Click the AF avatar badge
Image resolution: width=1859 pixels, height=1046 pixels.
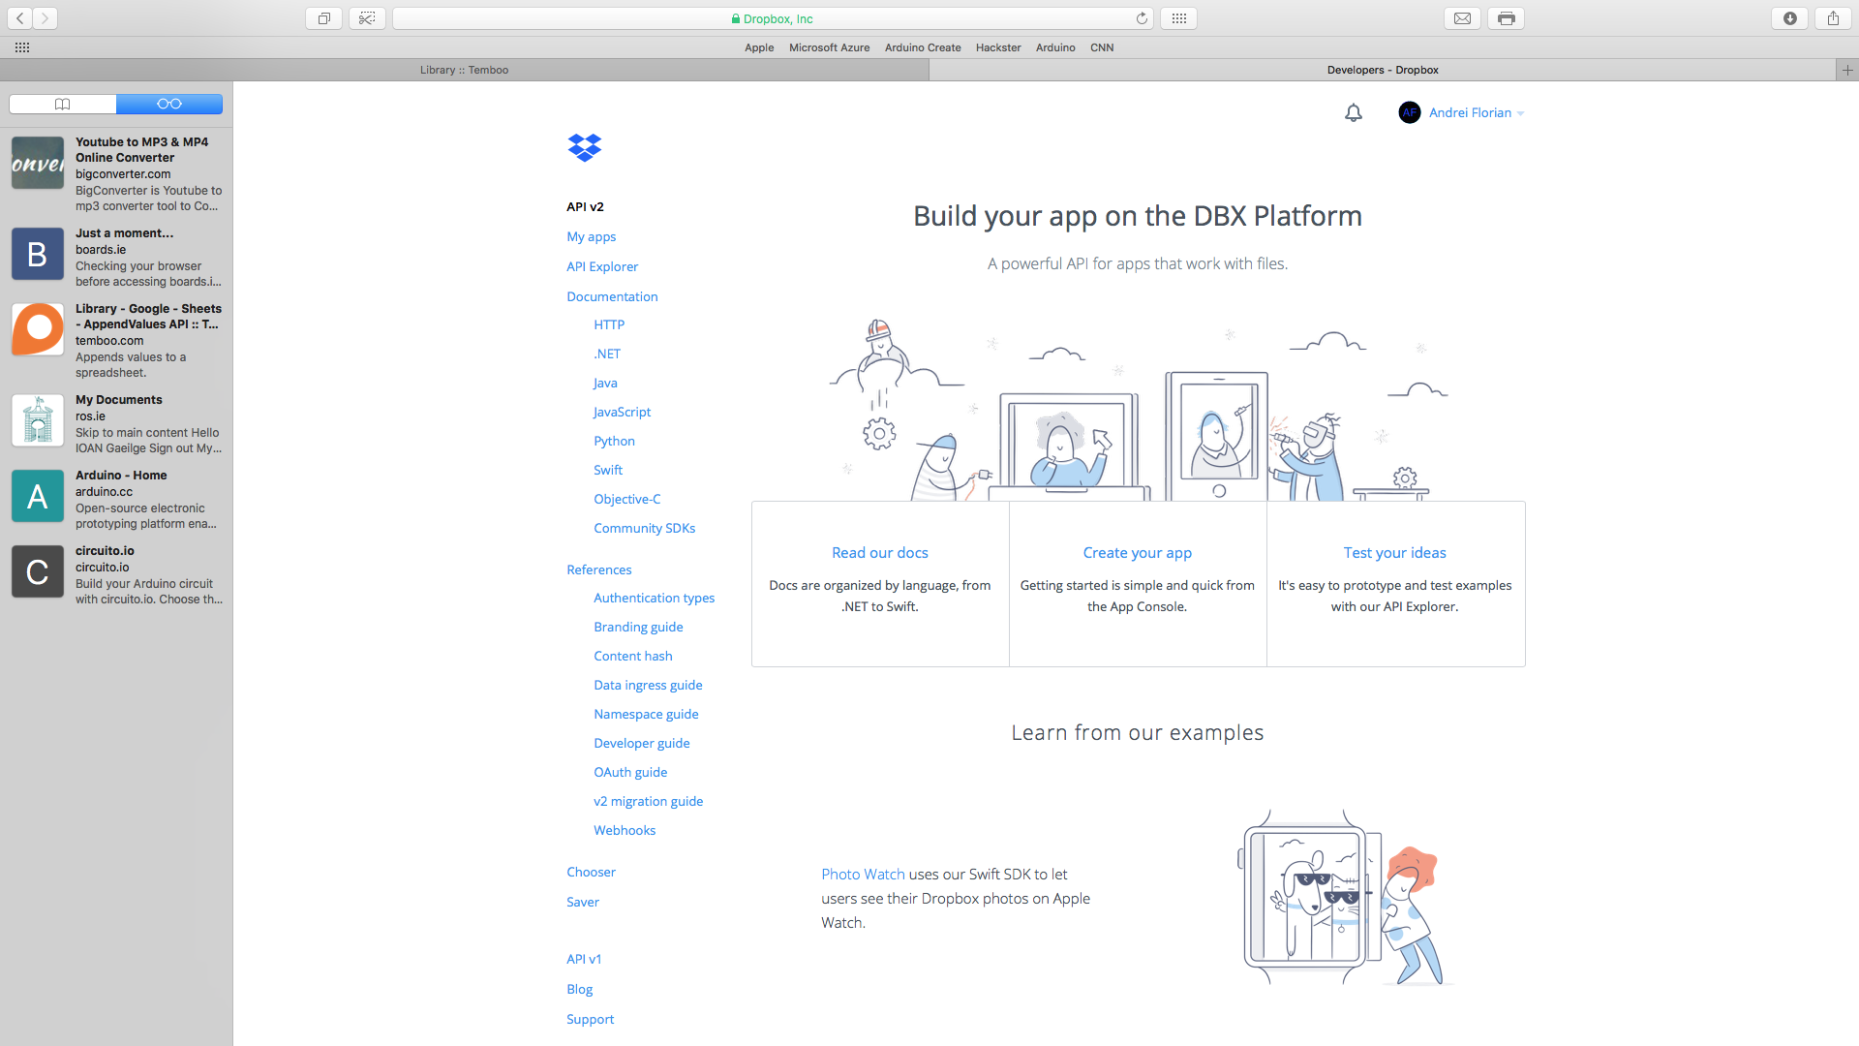[1410, 112]
